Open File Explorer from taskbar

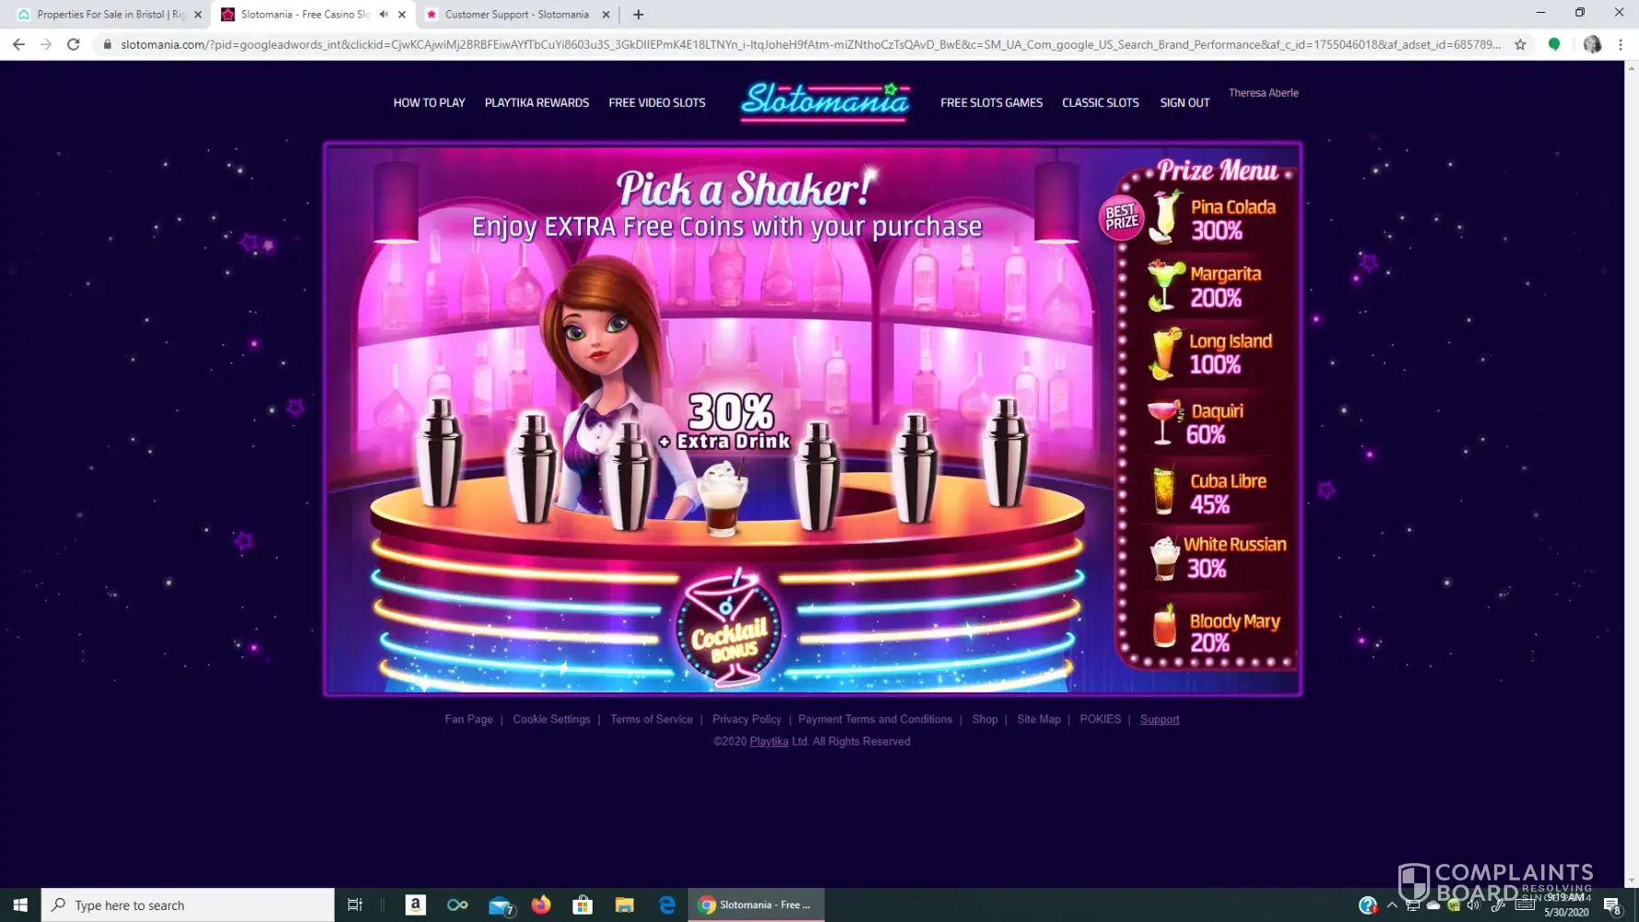pos(624,905)
